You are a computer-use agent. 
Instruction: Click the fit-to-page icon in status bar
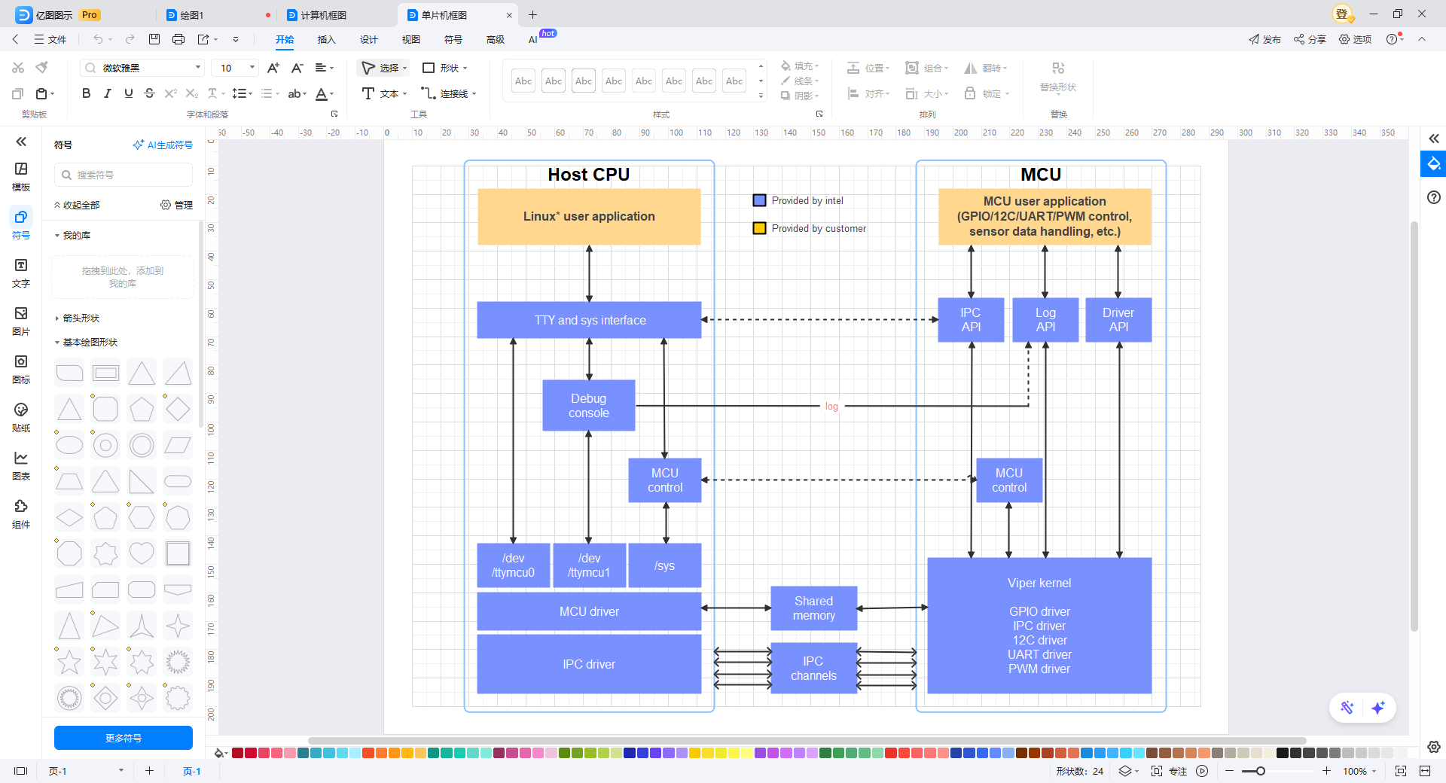coord(1400,771)
